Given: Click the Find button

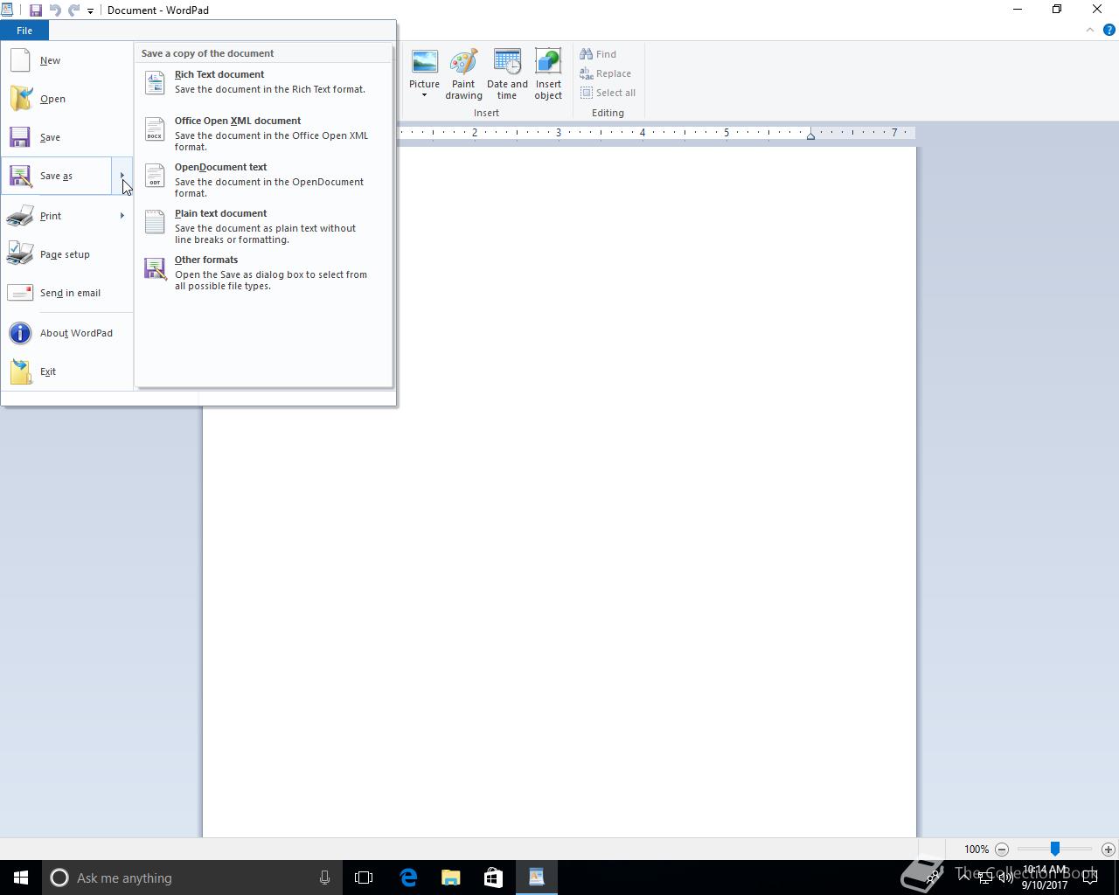Looking at the screenshot, I should (598, 54).
